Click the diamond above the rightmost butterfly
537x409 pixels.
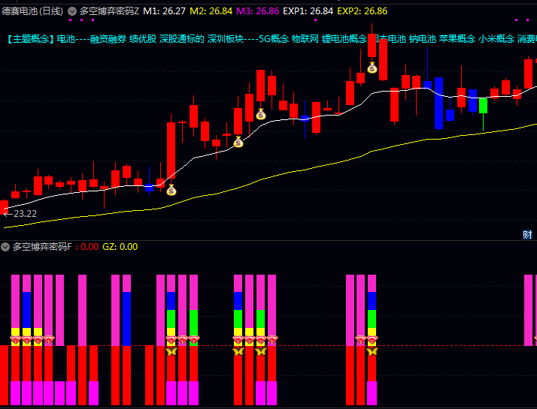(x=372, y=340)
